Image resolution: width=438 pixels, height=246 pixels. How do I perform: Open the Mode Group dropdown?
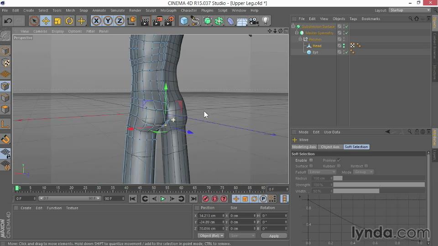click(x=364, y=172)
